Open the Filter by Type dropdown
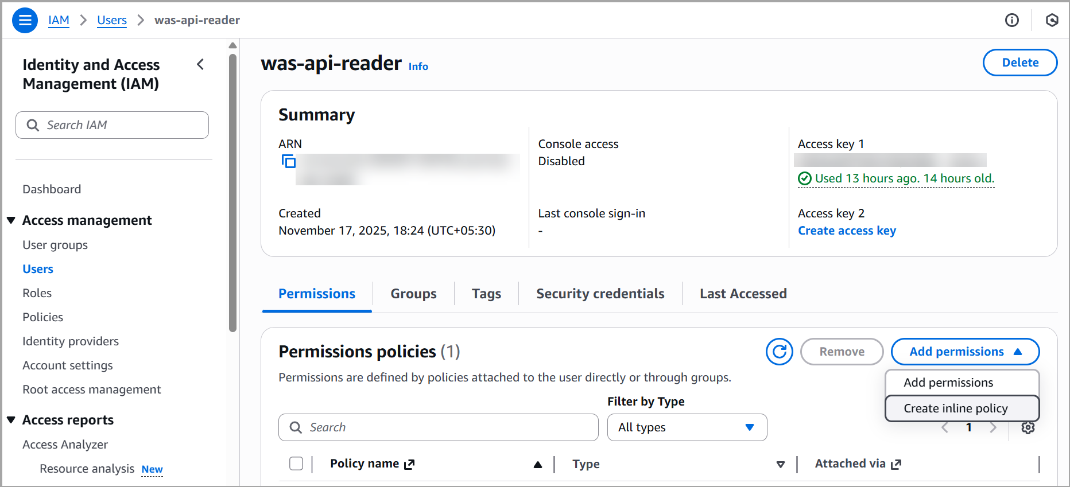The width and height of the screenshot is (1070, 487). point(687,427)
